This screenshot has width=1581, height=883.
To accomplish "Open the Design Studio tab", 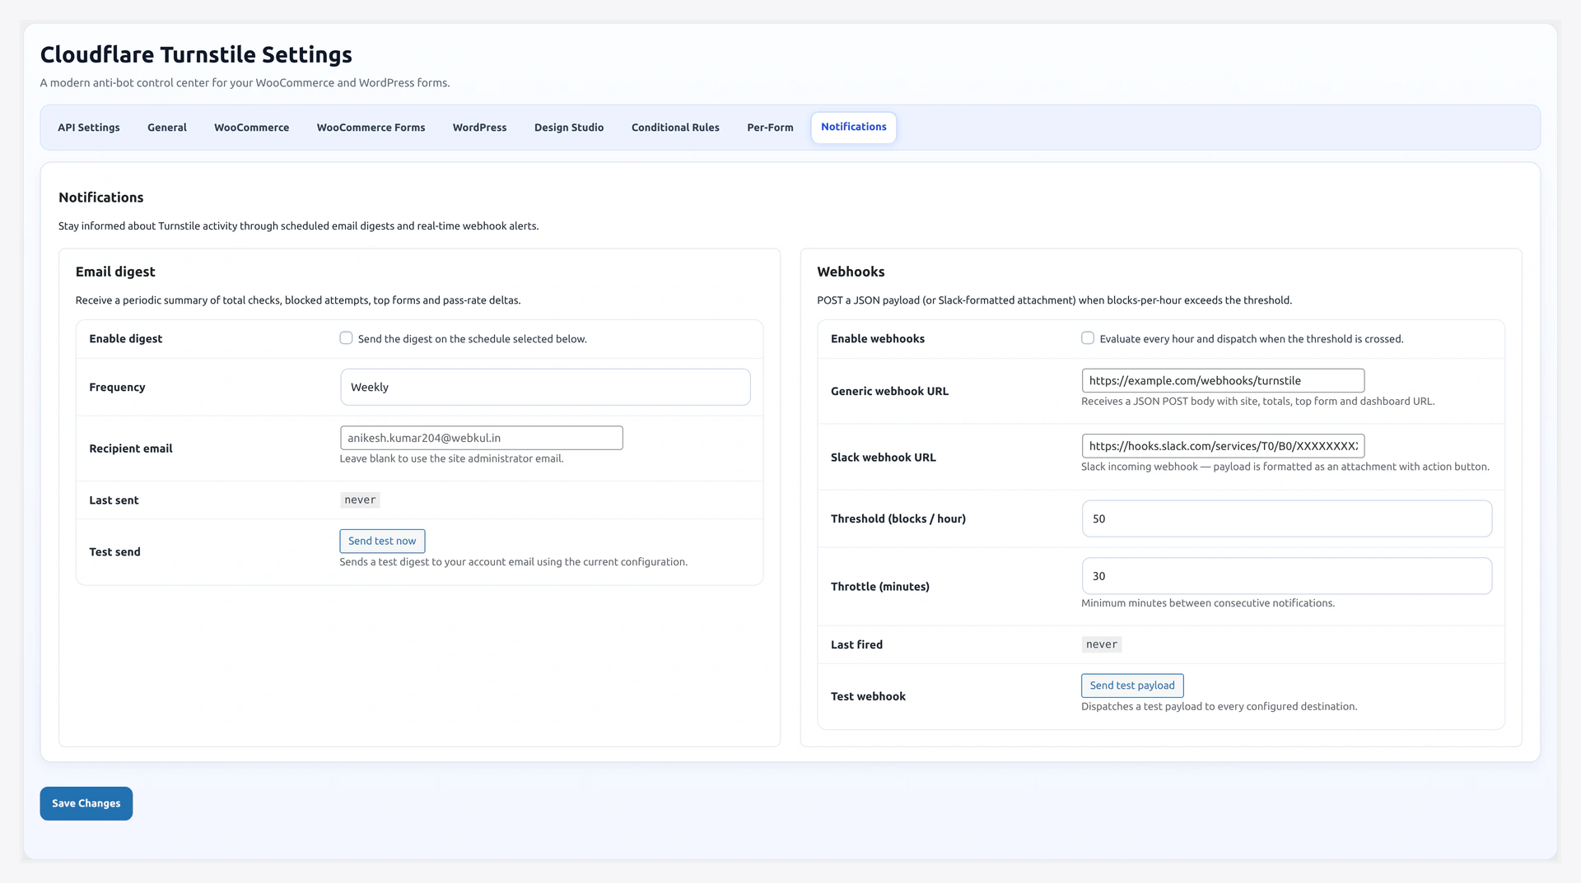I will click(569, 128).
